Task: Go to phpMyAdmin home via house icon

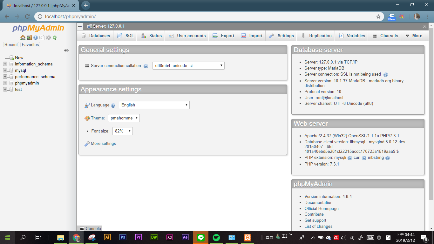Action: (x=23, y=37)
